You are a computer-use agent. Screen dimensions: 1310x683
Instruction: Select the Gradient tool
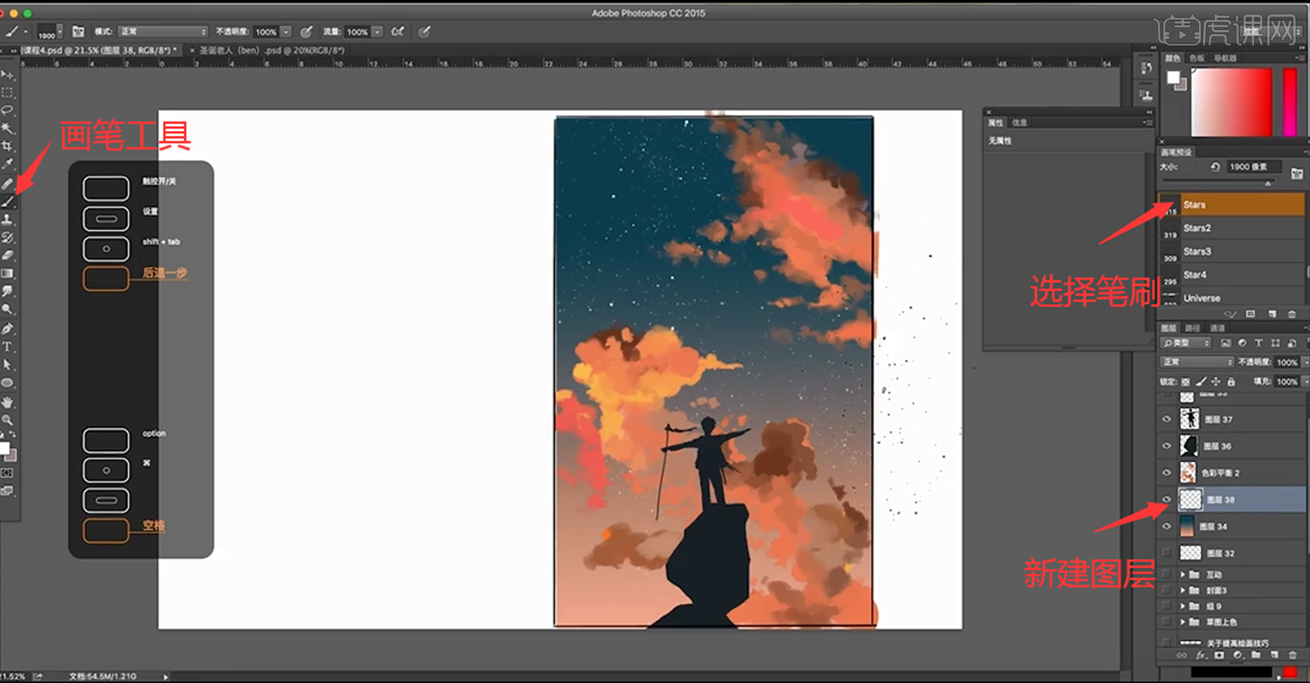point(8,273)
